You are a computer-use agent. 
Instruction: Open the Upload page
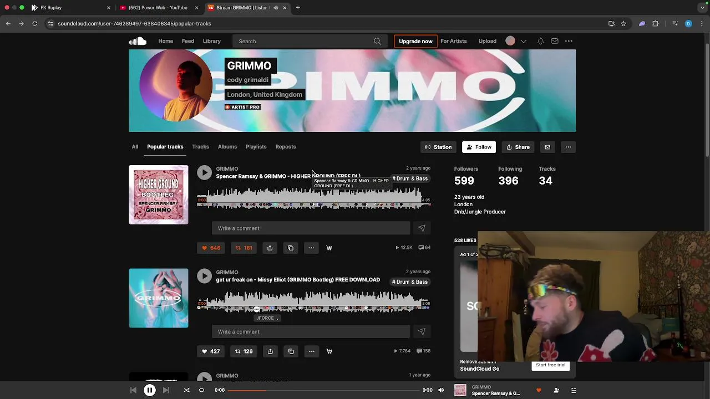point(488,41)
